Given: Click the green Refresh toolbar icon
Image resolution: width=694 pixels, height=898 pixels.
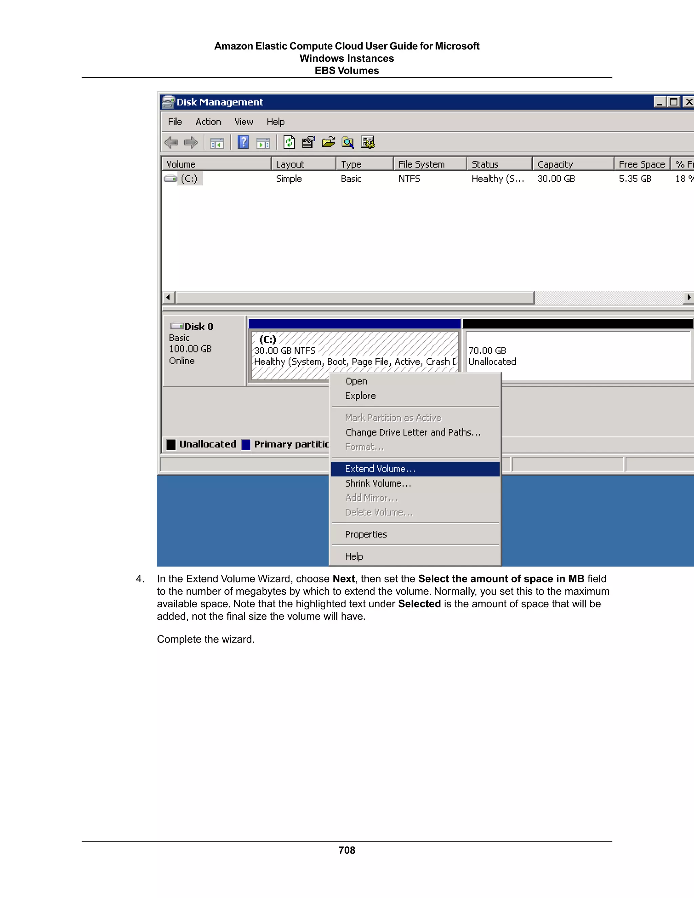Looking at the screenshot, I should 289,143.
